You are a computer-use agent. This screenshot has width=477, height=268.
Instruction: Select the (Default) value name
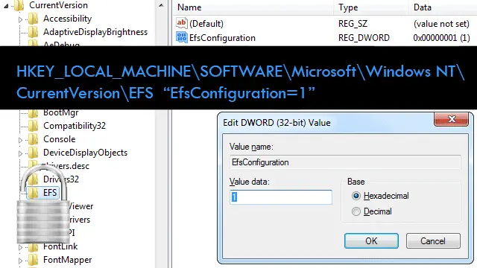coord(206,24)
